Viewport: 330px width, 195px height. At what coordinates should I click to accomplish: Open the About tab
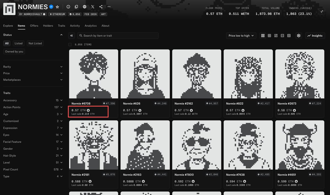(x=105, y=26)
